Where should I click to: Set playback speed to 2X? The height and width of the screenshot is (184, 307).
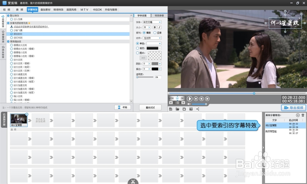(x=182, y=98)
